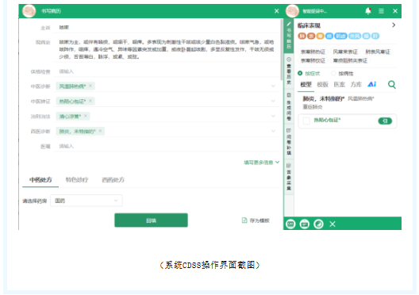
Task: Remove the 热陷心包证 tag in 中医辨证 field
Action: pyautogui.click(x=90, y=101)
